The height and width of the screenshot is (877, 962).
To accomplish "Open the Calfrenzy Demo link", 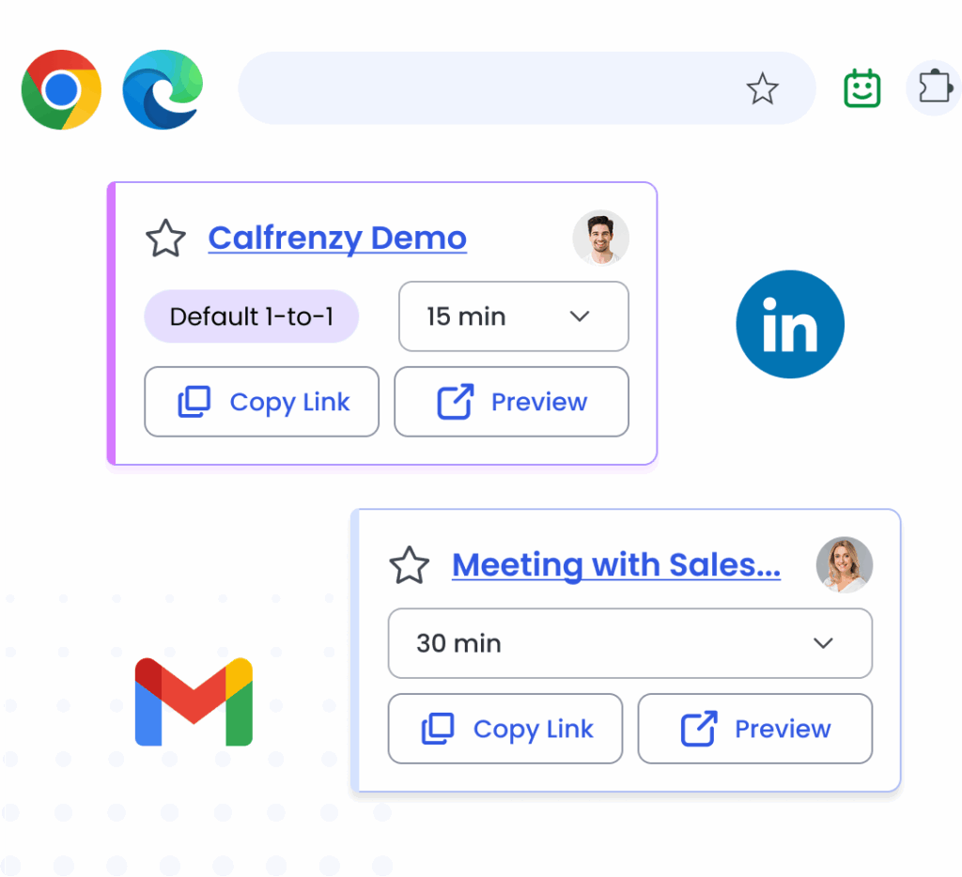I will coord(337,238).
